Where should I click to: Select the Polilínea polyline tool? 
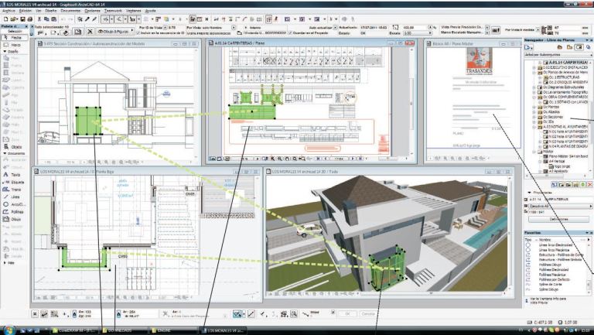click(x=14, y=212)
